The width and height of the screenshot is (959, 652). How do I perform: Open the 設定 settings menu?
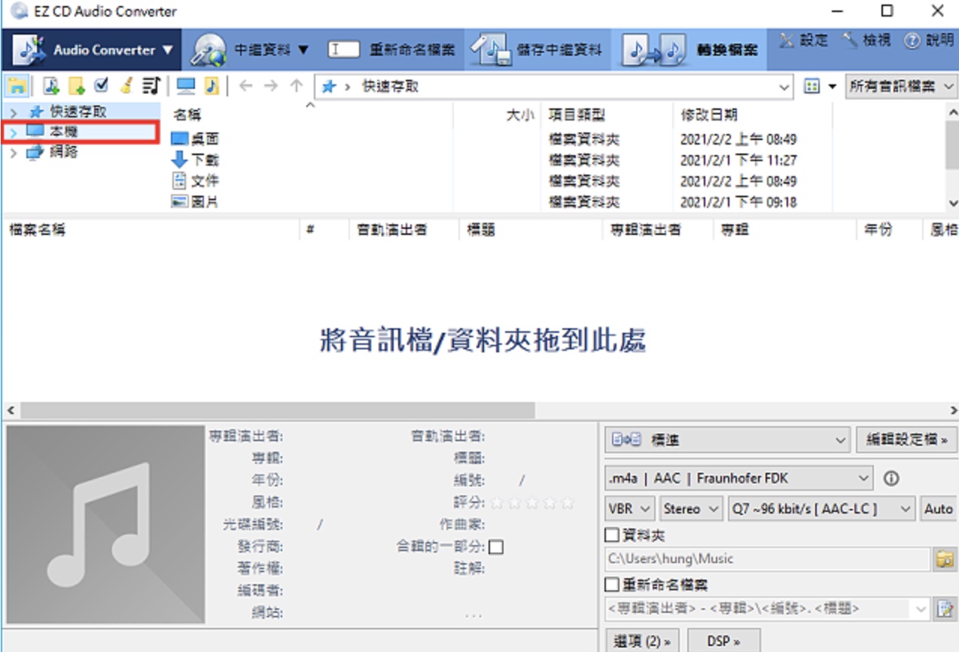point(803,41)
